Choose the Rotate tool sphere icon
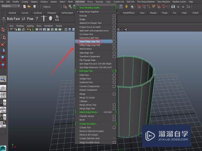Viewport: 202px width, 151px height. [x=3, y=58]
